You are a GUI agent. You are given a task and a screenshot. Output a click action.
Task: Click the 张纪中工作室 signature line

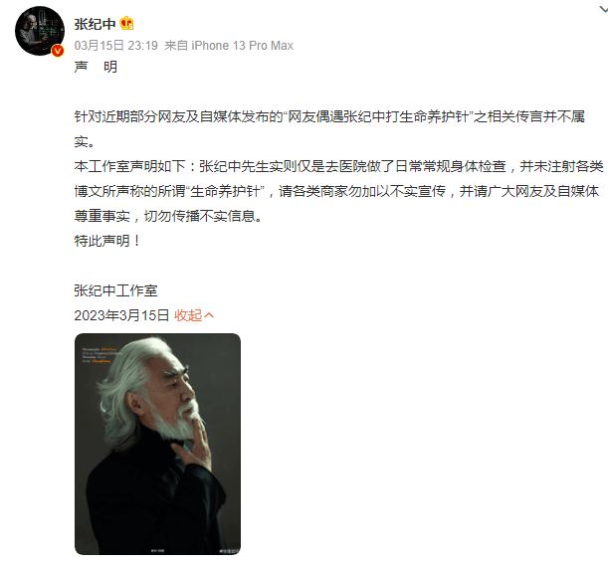(115, 290)
